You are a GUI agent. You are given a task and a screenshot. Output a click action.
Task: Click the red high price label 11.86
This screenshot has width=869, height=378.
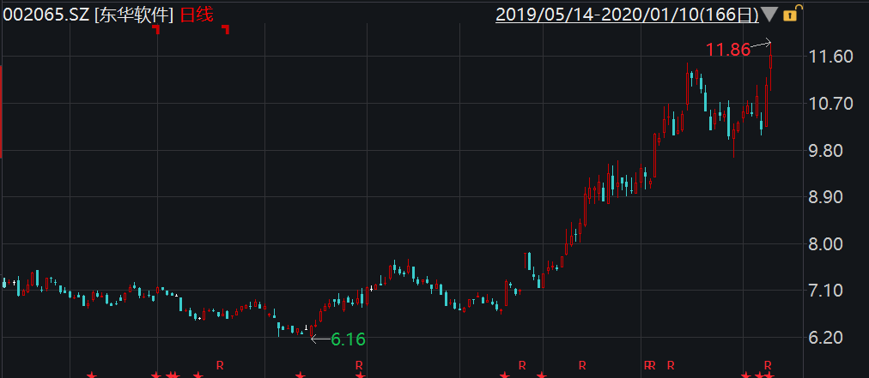(x=727, y=50)
